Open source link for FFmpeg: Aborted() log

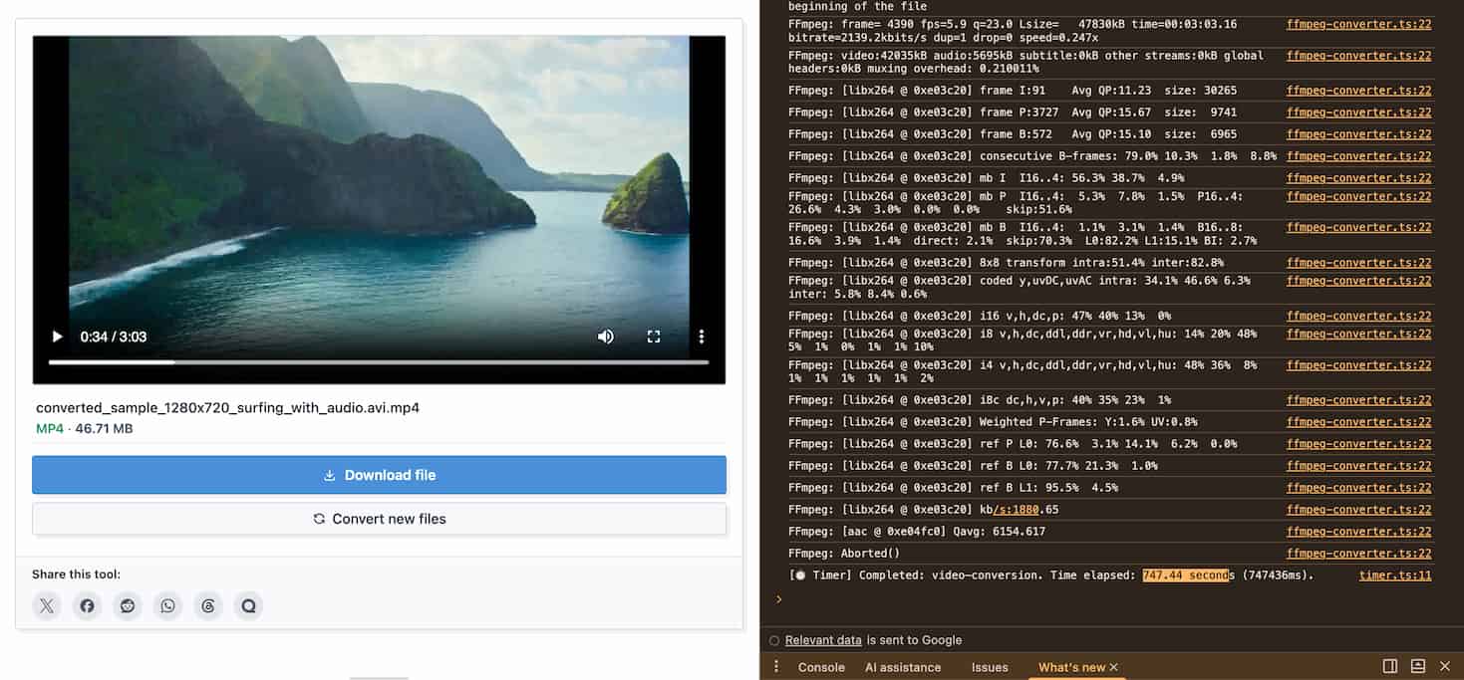tap(1358, 554)
